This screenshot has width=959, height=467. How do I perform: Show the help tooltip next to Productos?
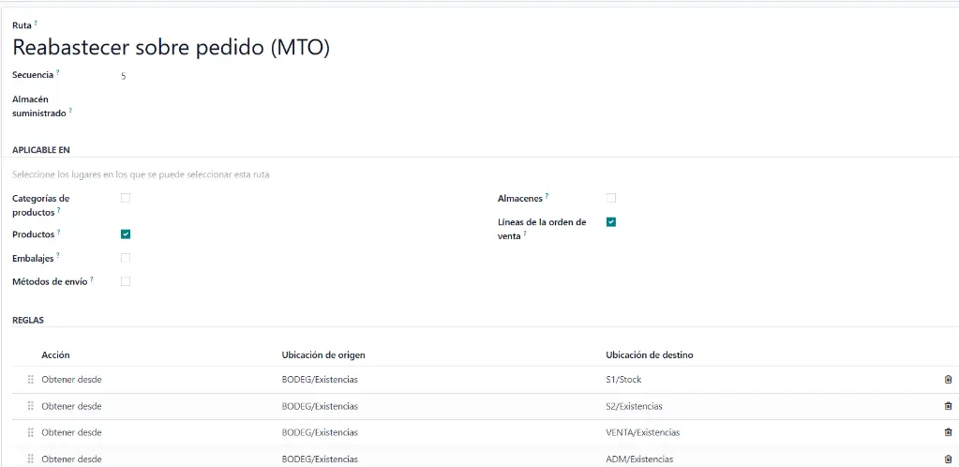(x=59, y=232)
